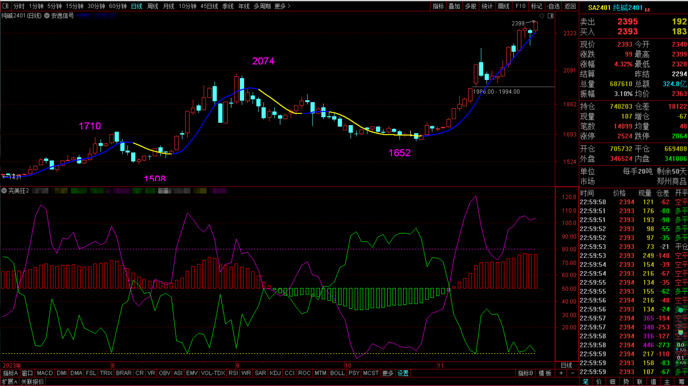688x386 pixels.
Task: Switch to 5分钟 period
Action: [x=55, y=6]
